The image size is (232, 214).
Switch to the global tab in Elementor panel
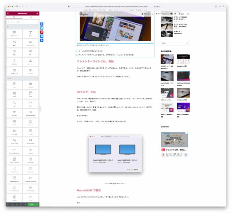coord(31,17)
